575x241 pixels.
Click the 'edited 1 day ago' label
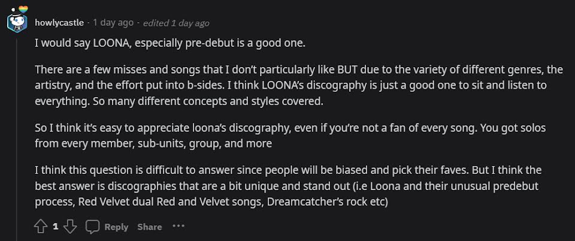(x=176, y=23)
